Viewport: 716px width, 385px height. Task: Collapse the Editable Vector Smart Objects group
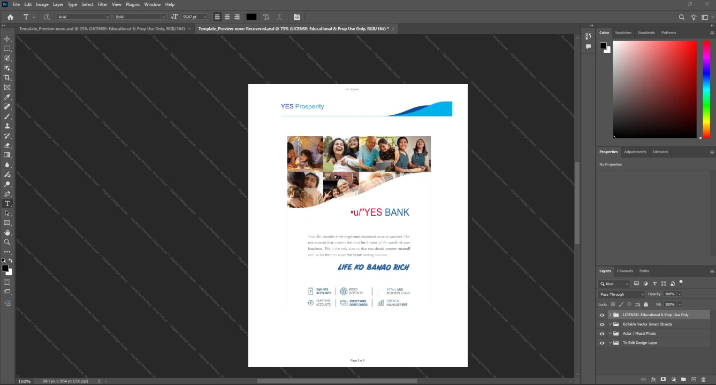[x=610, y=324]
